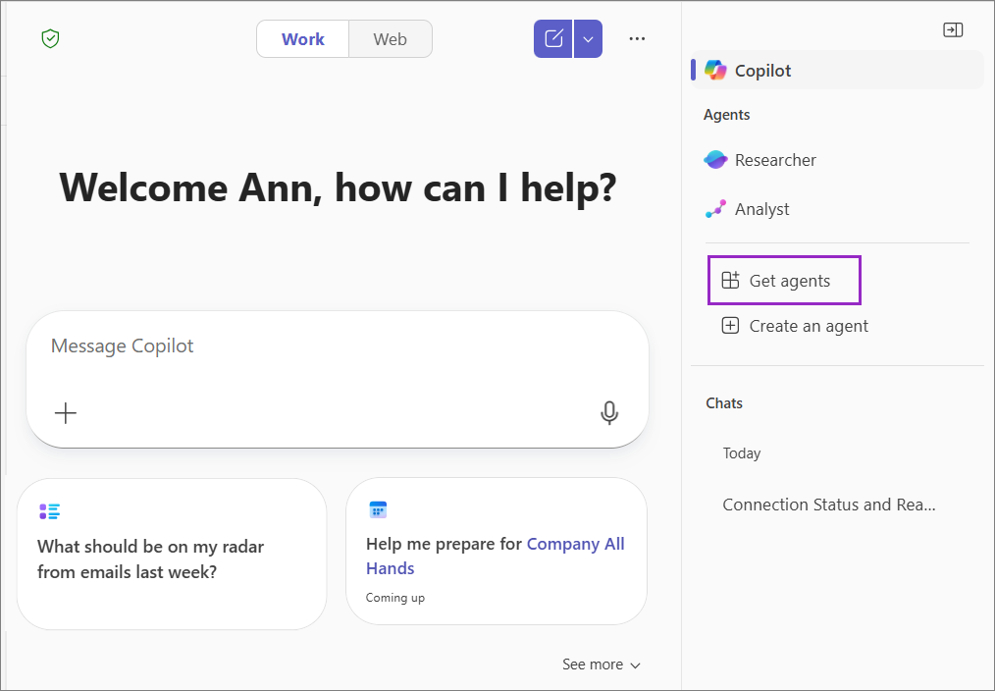Select the emails radar prompt card

[172, 554]
